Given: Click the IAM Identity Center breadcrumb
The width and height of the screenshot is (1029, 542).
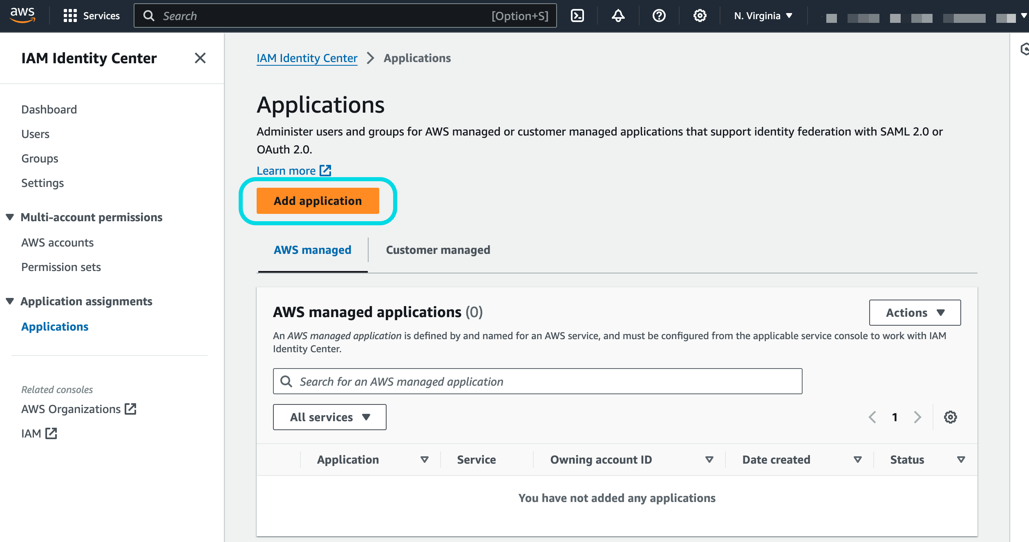Looking at the screenshot, I should 306,58.
